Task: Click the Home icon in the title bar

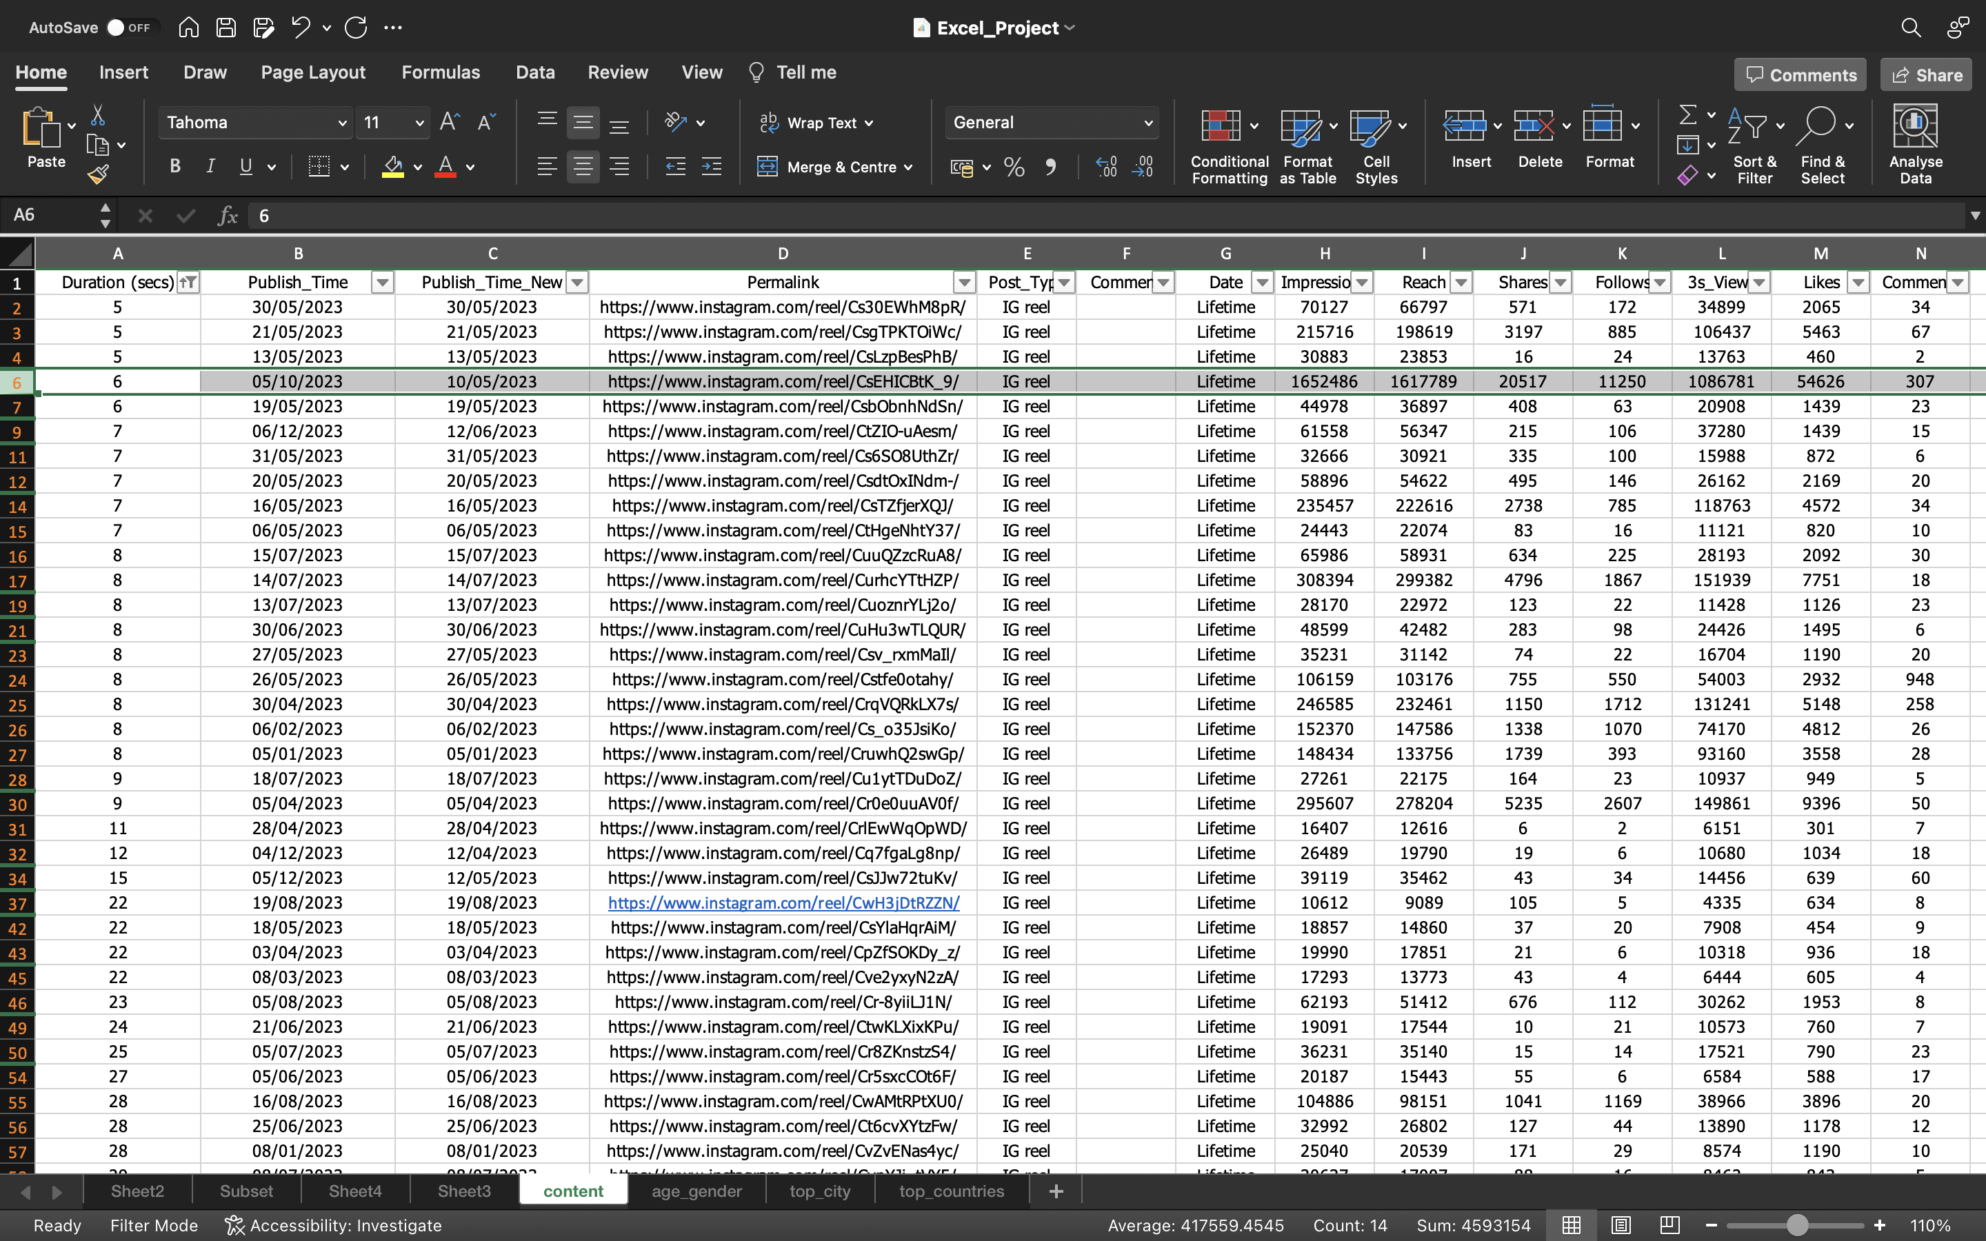Action: [188, 27]
